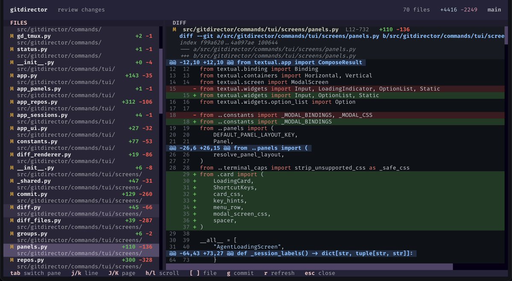Click added line 'modal_screen_css,'
This screenshot has width=512, height=281.
tap(335, 214)
